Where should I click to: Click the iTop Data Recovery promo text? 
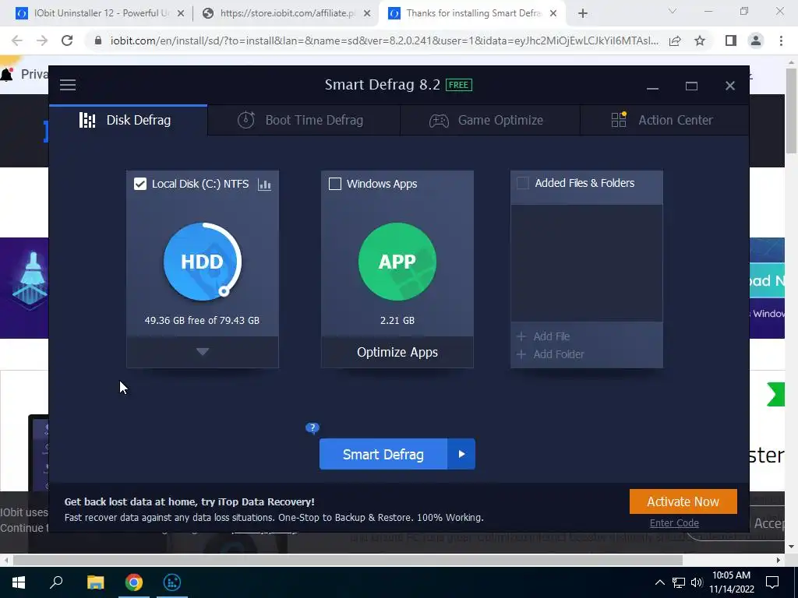point(189,501)
